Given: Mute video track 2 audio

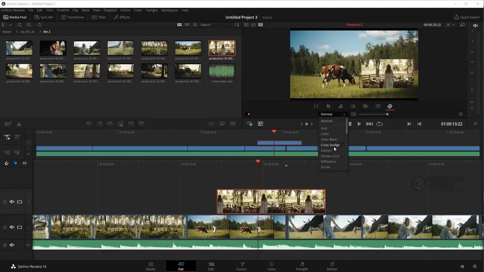Looking at the screenshot, I should pos(12,202).
